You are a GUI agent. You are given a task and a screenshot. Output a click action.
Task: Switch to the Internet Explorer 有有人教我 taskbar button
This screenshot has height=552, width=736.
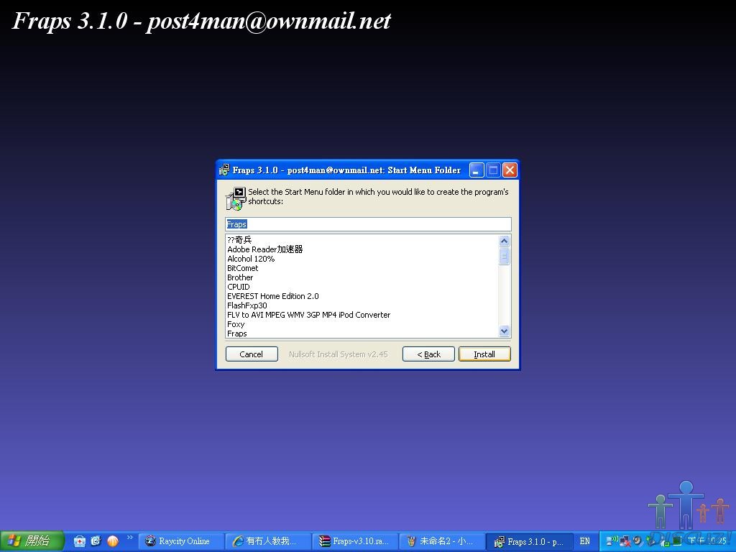(268, 541)
